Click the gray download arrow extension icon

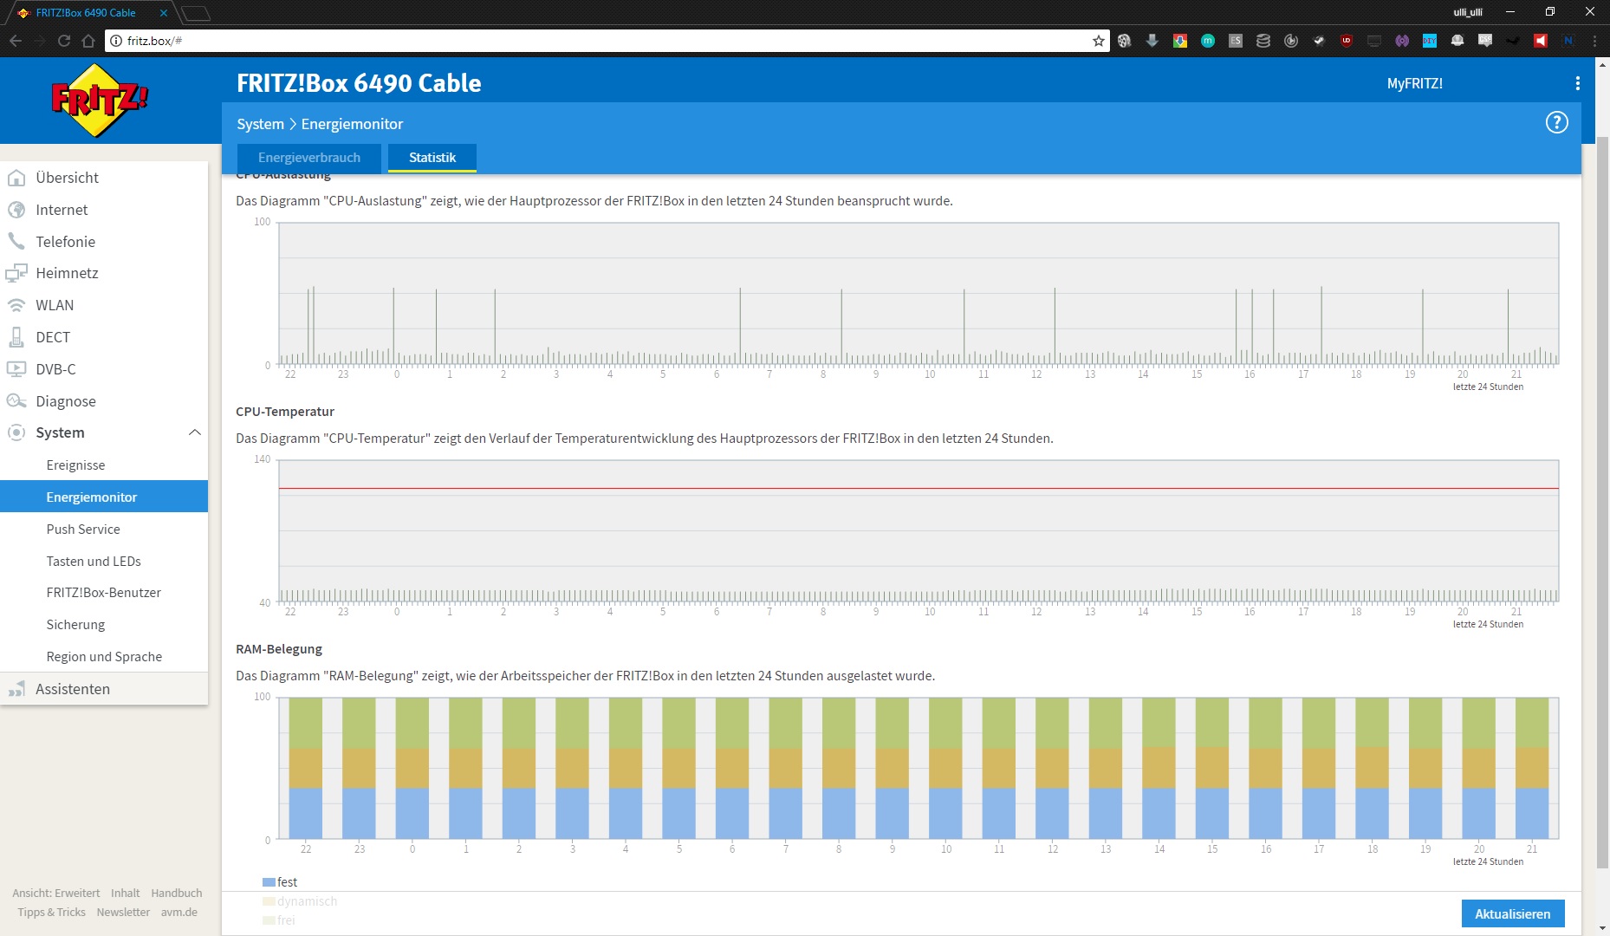click(x=1152, y=41)
